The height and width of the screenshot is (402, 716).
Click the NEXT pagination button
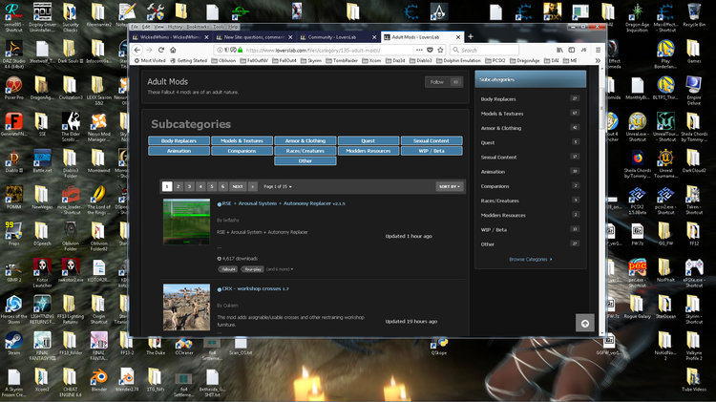[x=238, y=186]
